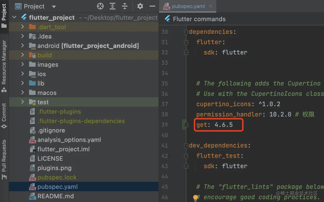Open the Resource Manager side tab

[x=4, y=66]
